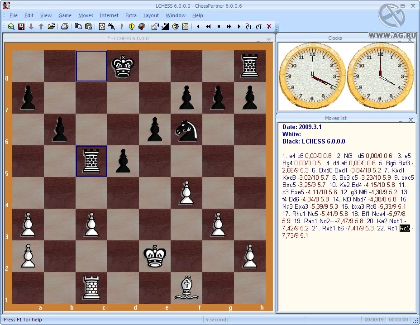Viewport: 420px width, 325px height.
Task: Select the black king on d8
Action: (123, 66)
